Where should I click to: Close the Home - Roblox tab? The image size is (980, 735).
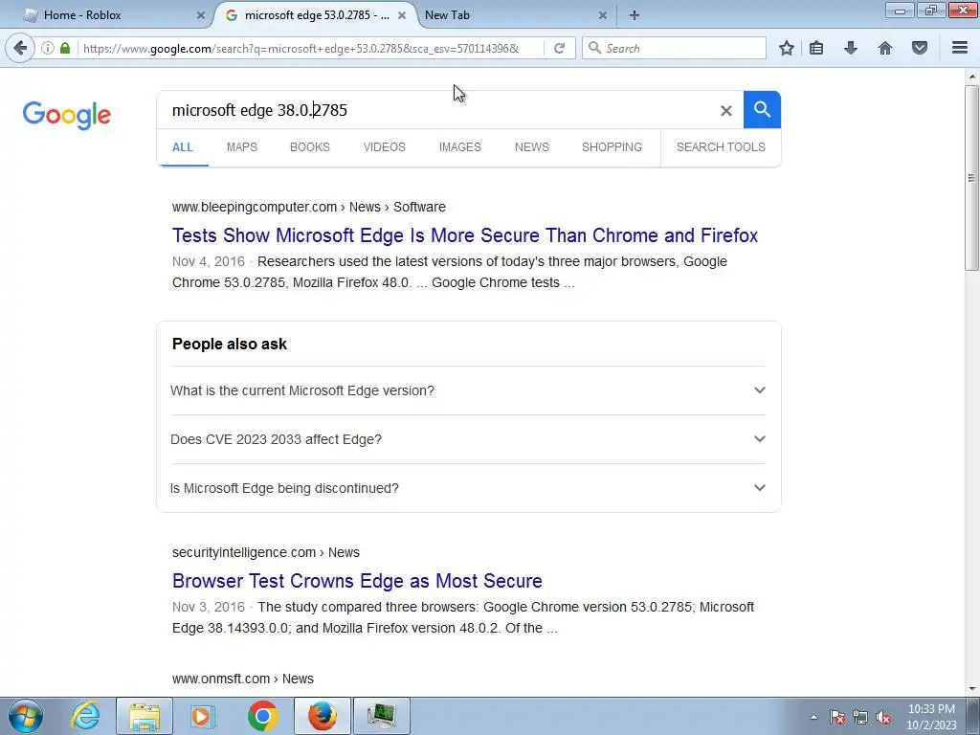tap(201, 15)
